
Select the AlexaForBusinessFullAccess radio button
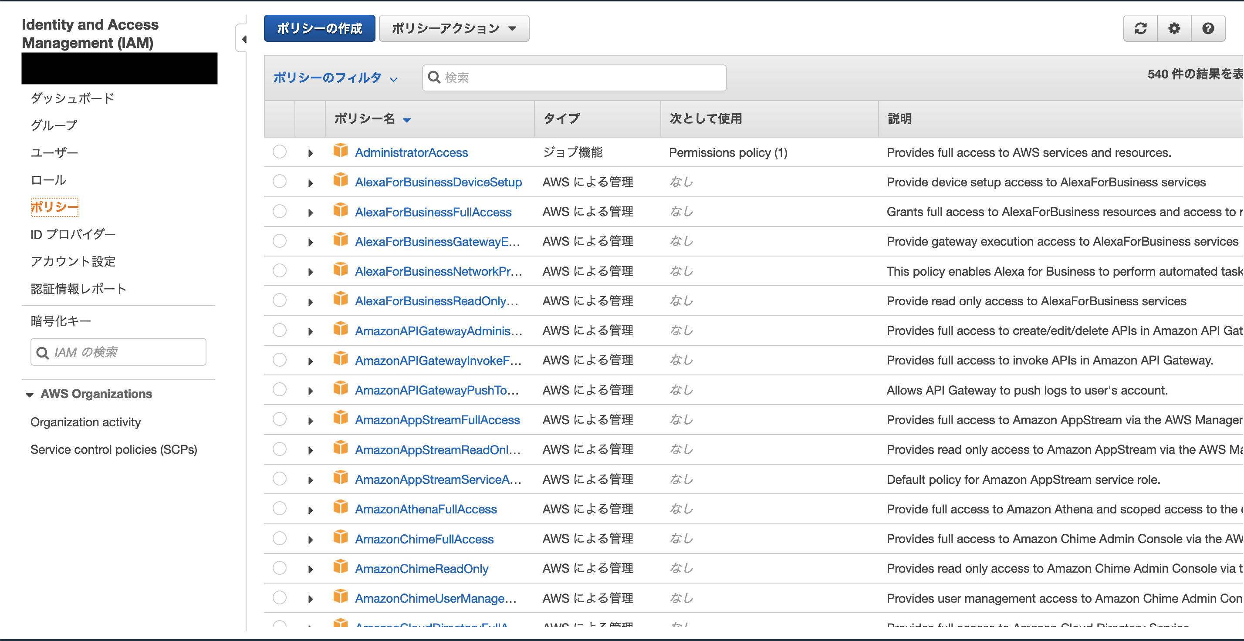280,211
